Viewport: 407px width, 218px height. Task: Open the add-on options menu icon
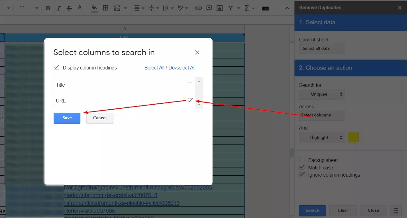click(396, 210)
